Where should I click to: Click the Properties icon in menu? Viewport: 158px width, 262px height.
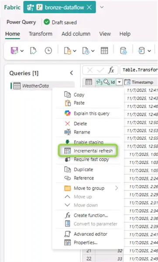(68, 242)
